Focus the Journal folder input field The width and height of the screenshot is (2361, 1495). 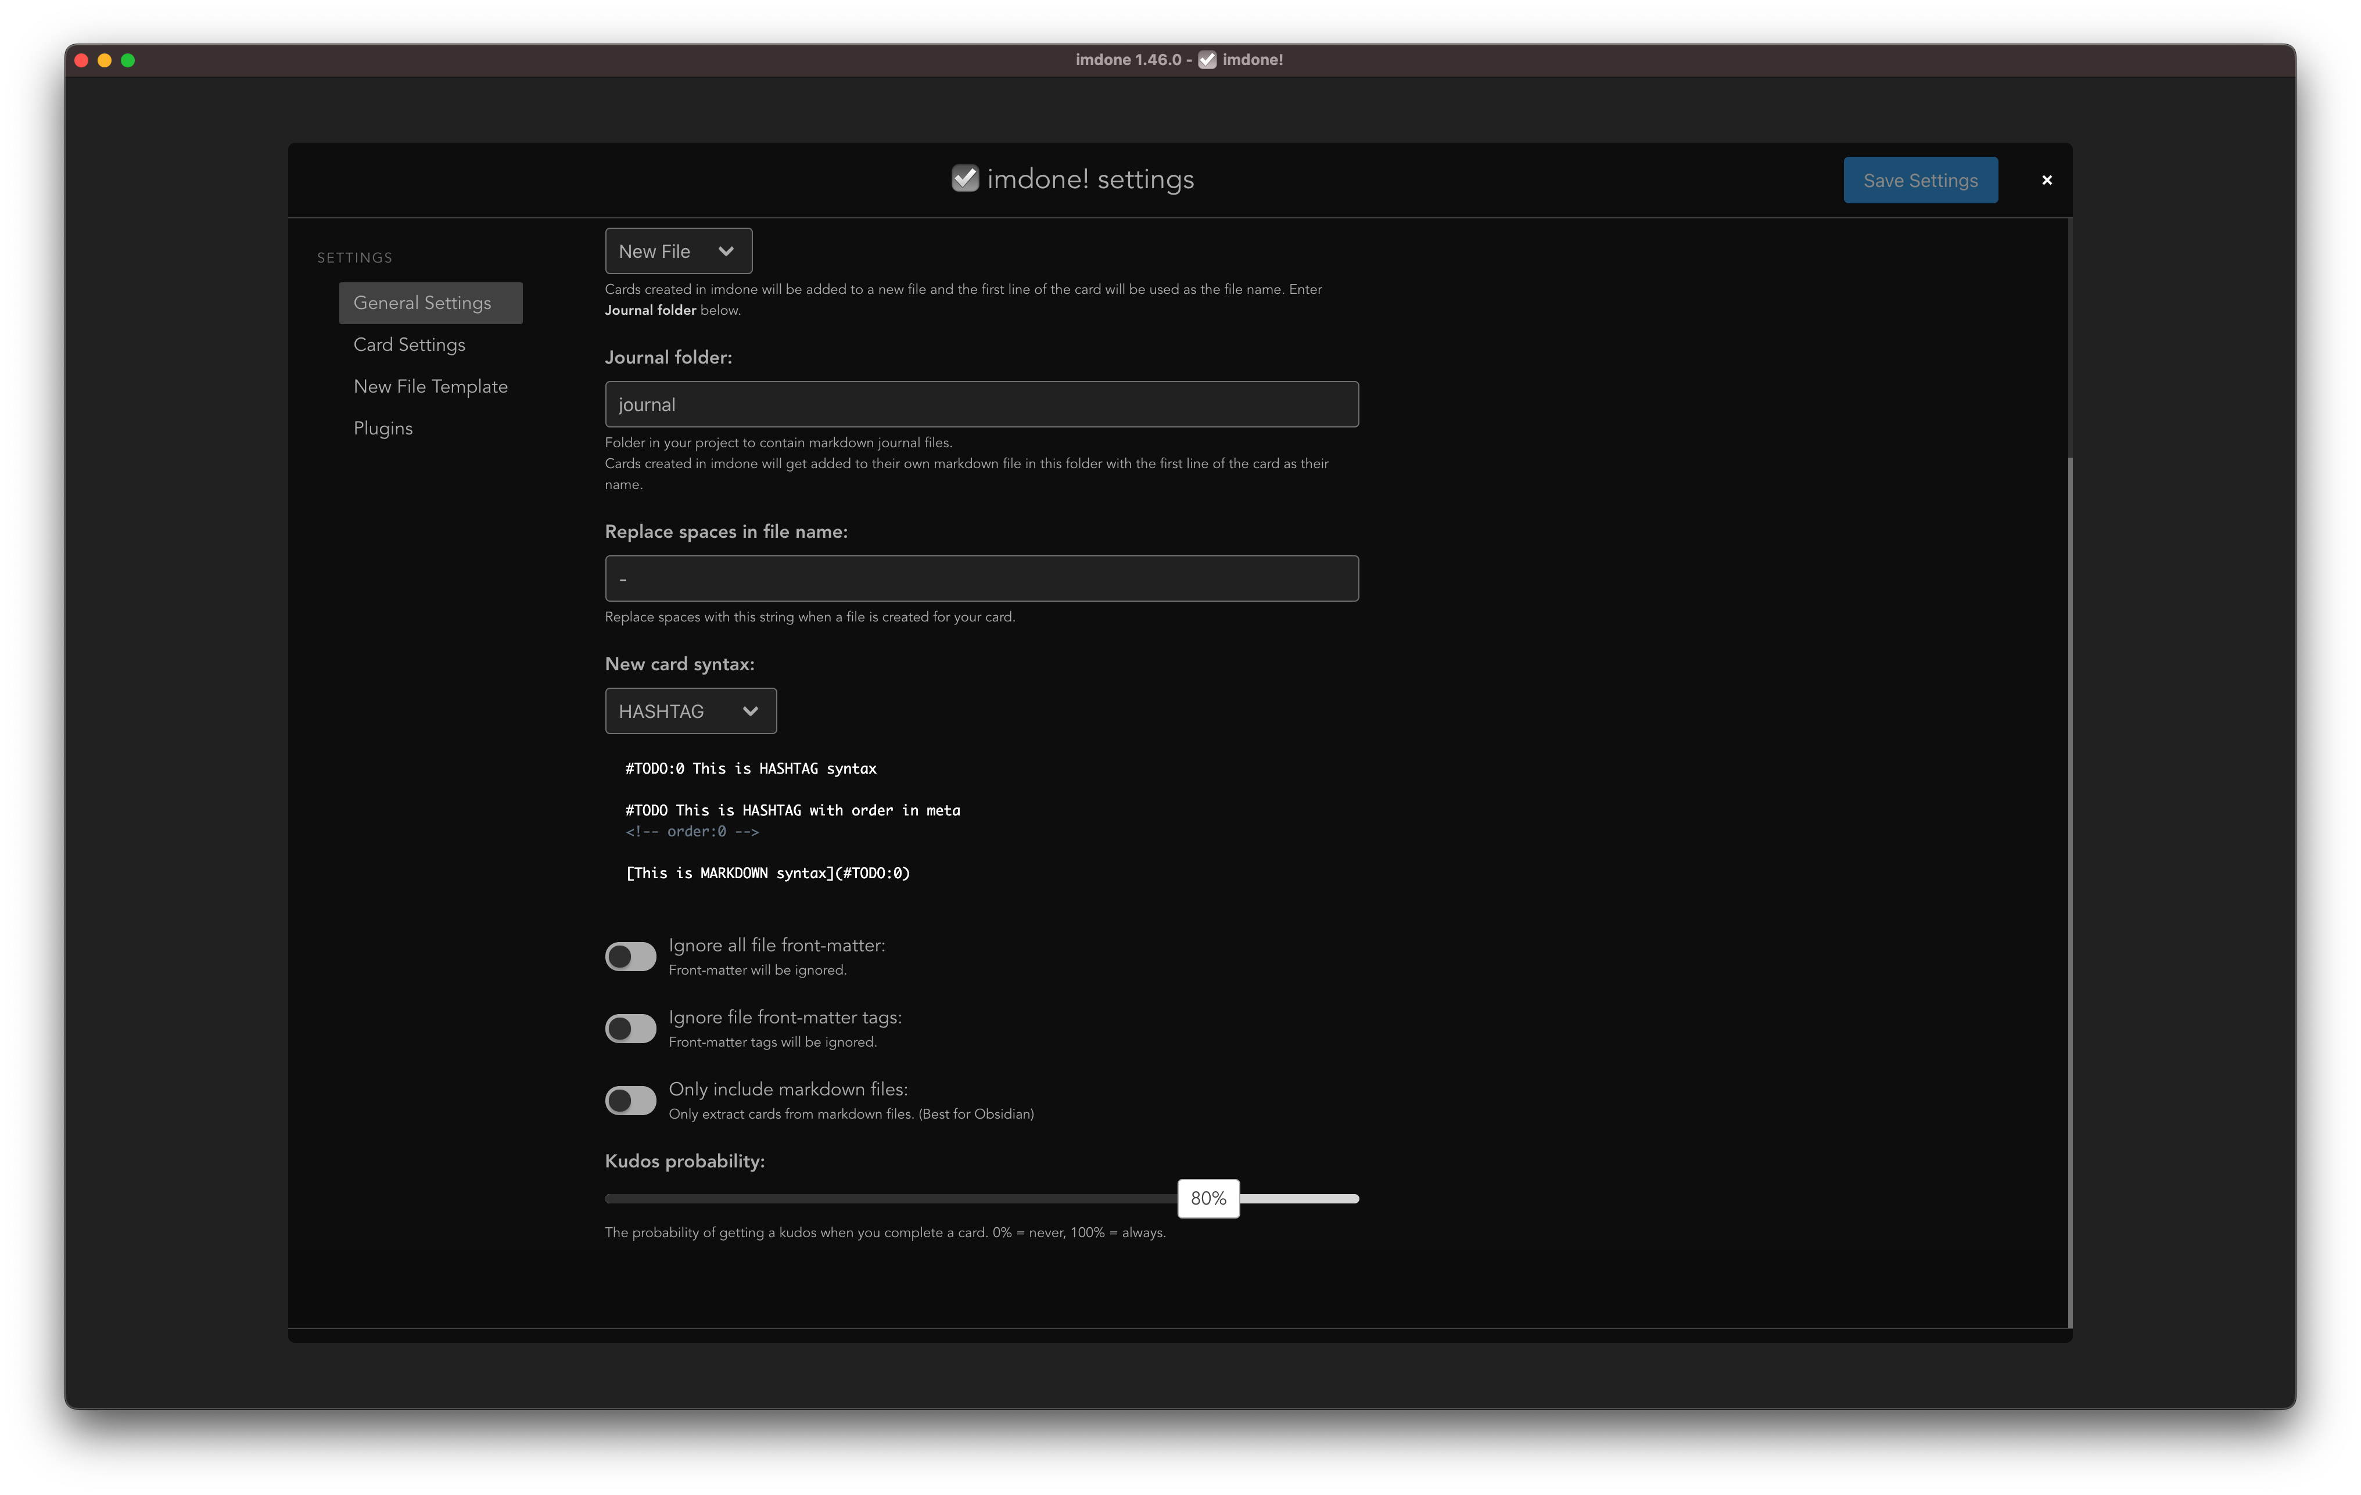click(x=981, y=404)
